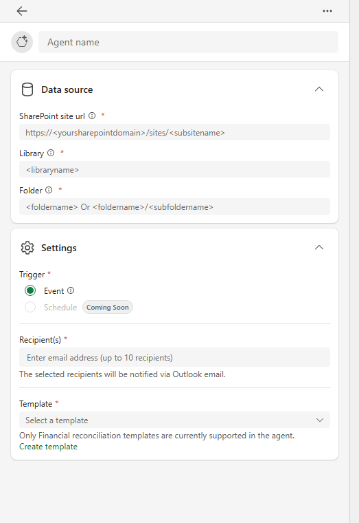Go back using the left arrow

(22, 11)
